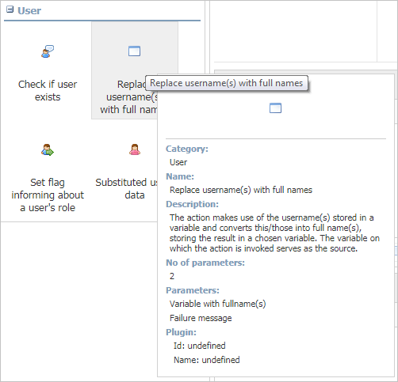Click the No of parameters value 2
This screenshot has width=398, height=382.
click(x=172, y=276)
